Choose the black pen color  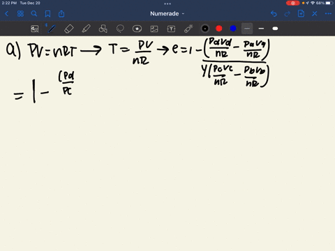pos(205,29)
